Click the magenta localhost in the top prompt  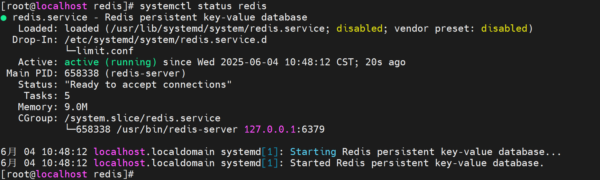tap(62, 6)
